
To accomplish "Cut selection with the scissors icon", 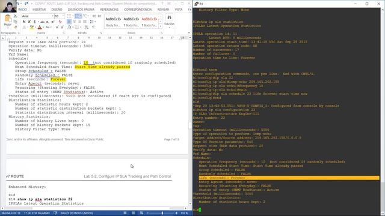I will tap(15, 16).
